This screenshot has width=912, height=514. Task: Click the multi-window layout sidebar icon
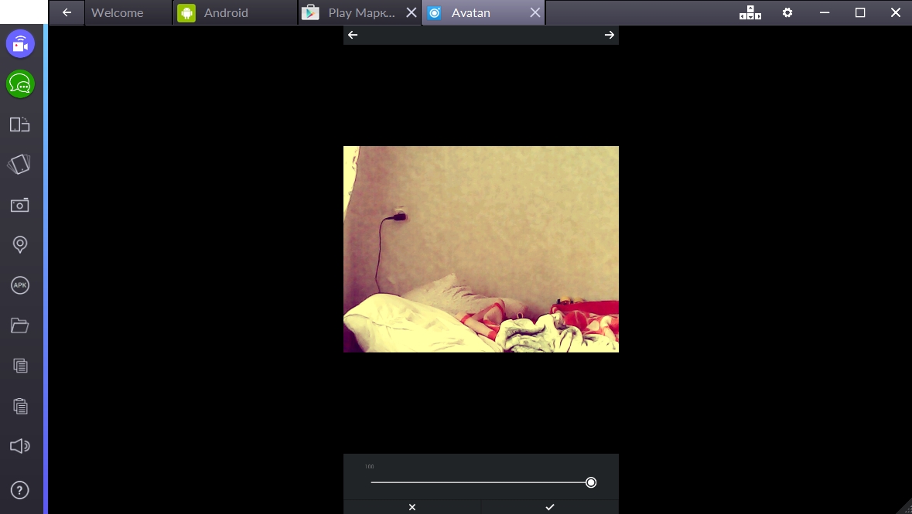pyautogui.click(x=20, y=124)
